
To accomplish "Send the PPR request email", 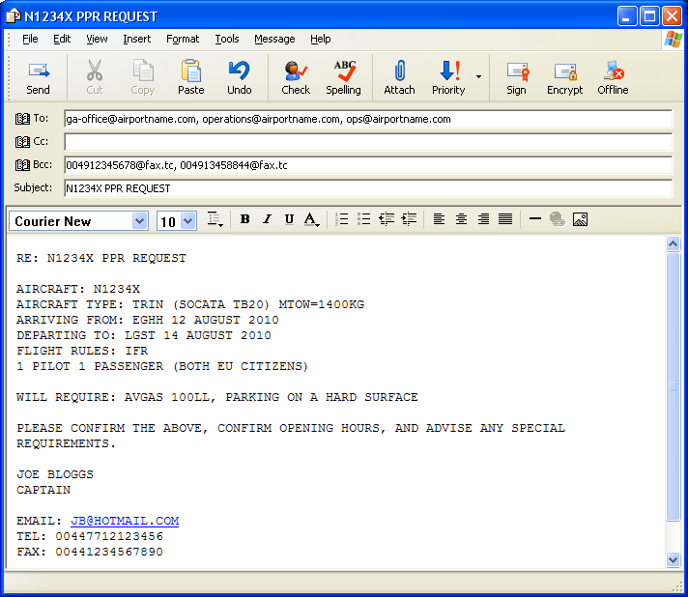I will (x=39, y=78).
